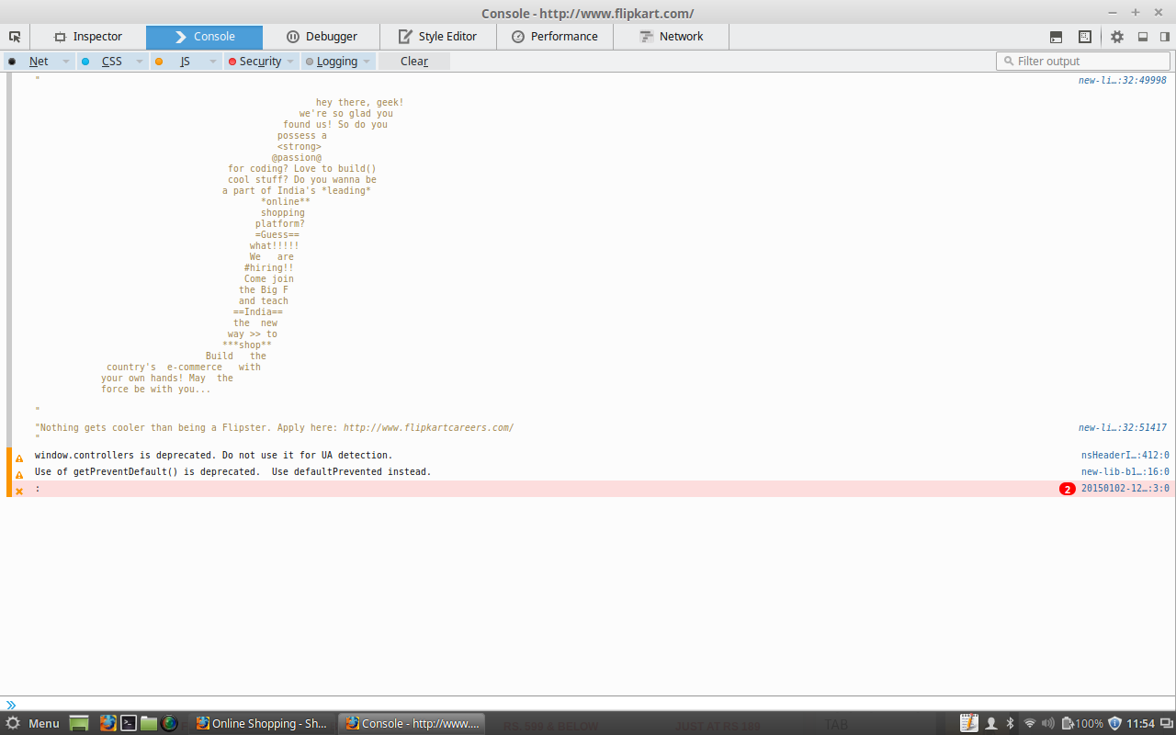This screenshot has height=735, width=1176.
Task: Dock devtools to side of window
Action: pyautogui.click(x=1164, y=37)
